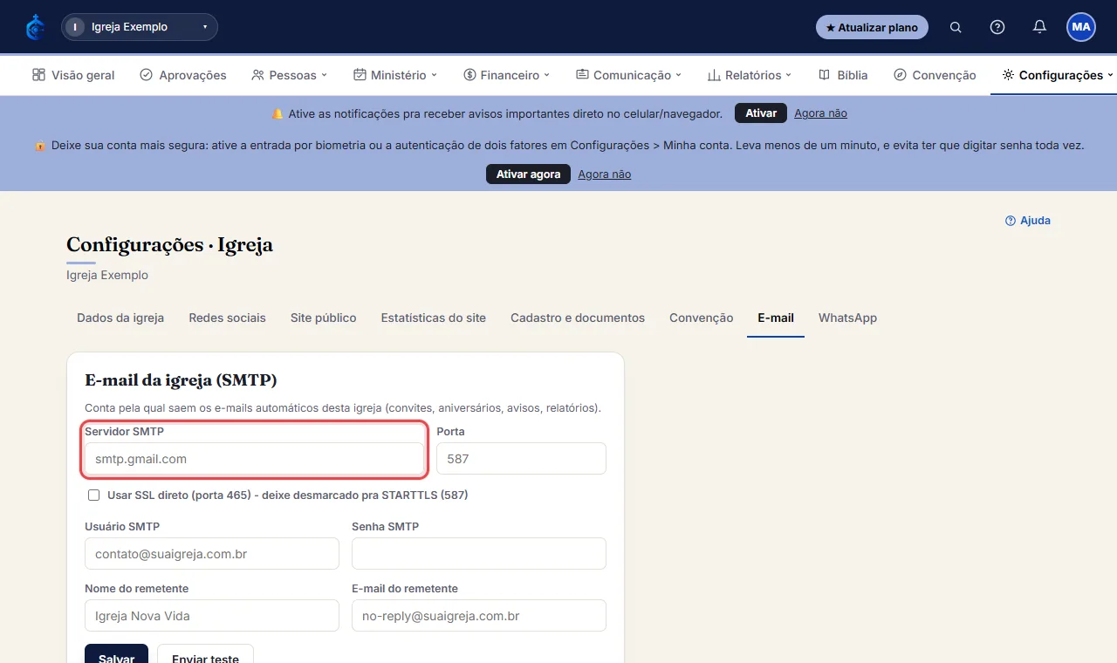Expand the Igreja Exemplo church selector
Viewport: 1117px width, 663px height.
click(x=140, y=27)
